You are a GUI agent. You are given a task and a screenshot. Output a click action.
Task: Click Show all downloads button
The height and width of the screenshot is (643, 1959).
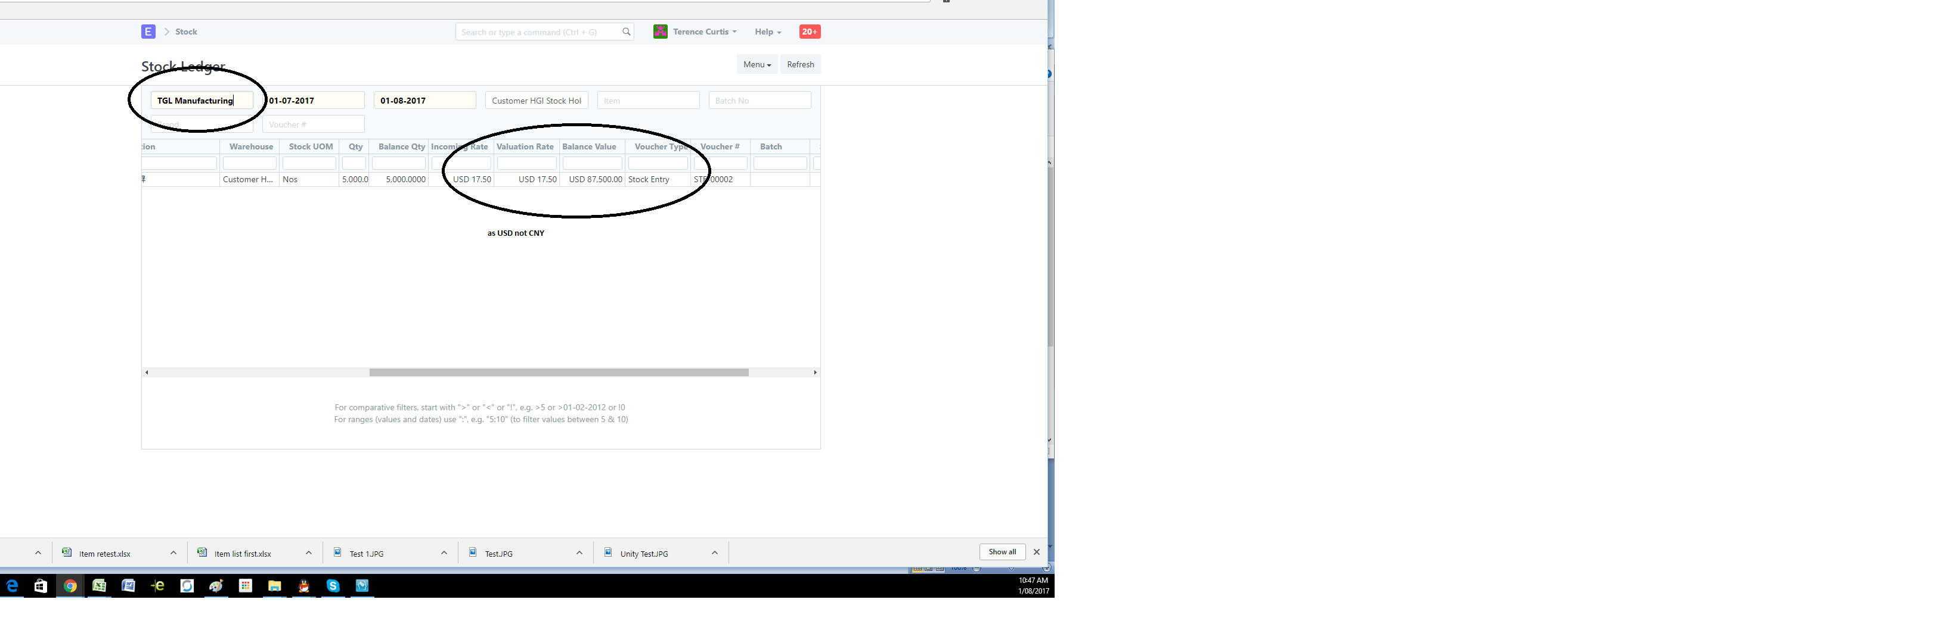(x=1002, y=552)
